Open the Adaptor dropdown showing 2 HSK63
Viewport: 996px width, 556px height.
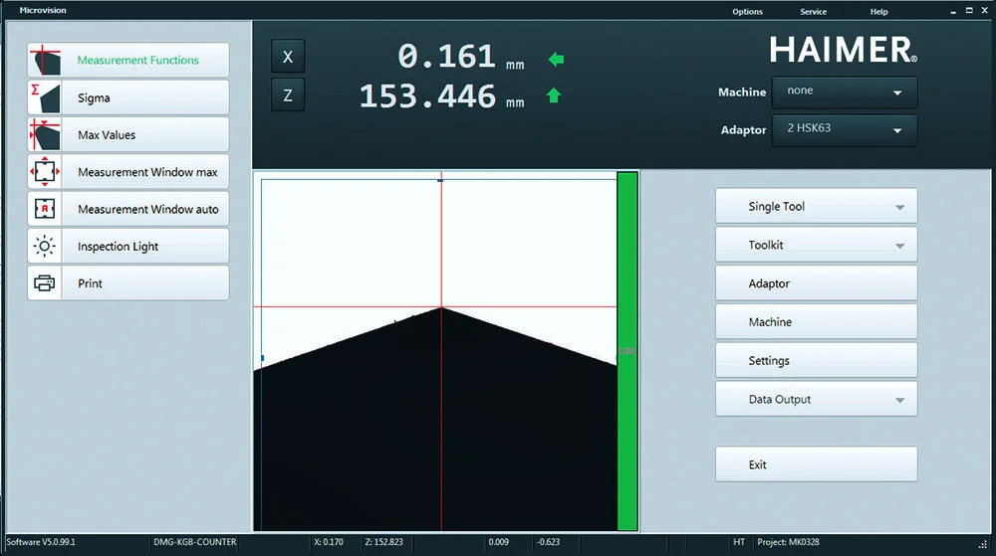coord(845,130)
